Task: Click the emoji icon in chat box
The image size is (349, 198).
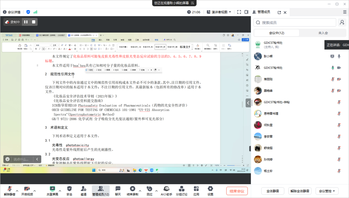Action: click(7, 159)
